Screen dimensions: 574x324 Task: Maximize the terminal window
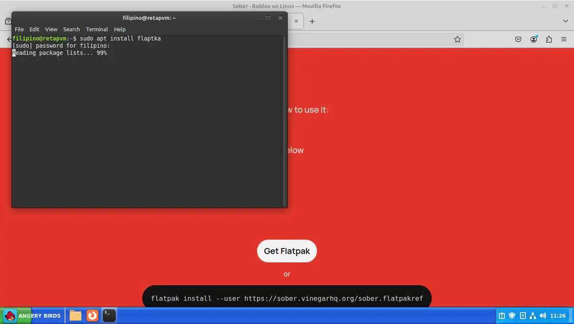[x=268, y=18]
